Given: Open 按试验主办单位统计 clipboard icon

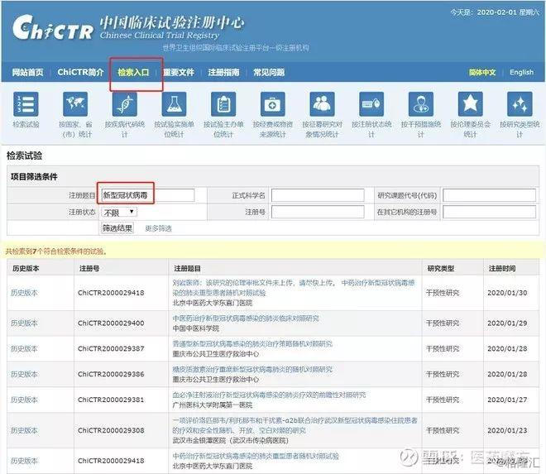Looking at the screenshot, I should point(223,104).
